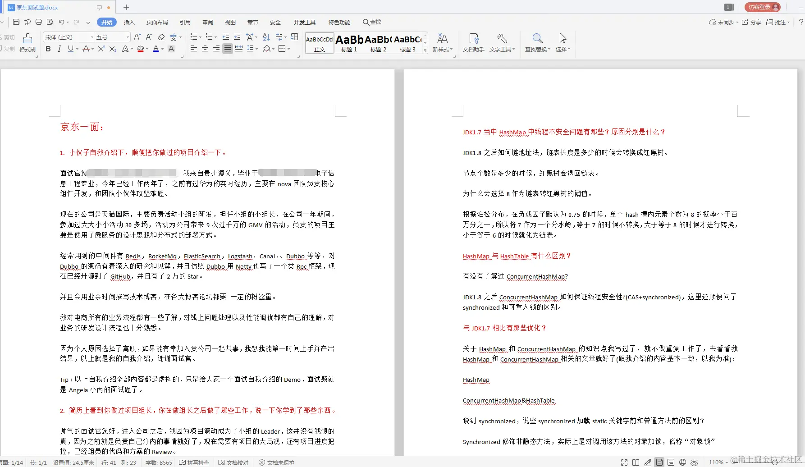Open the Find and Replace (查找替换) dropdown
Image resolution: width=805 pixels, height=467 pixels.
(x=537, y=43)
